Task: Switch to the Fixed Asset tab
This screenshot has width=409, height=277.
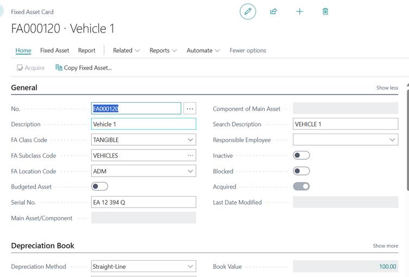Action: point(54,51)
